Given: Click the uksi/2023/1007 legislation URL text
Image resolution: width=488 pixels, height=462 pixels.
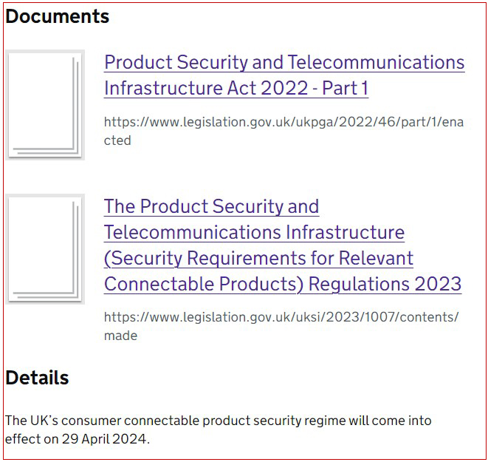Looking at the screenshot, I should pos(281,317).
